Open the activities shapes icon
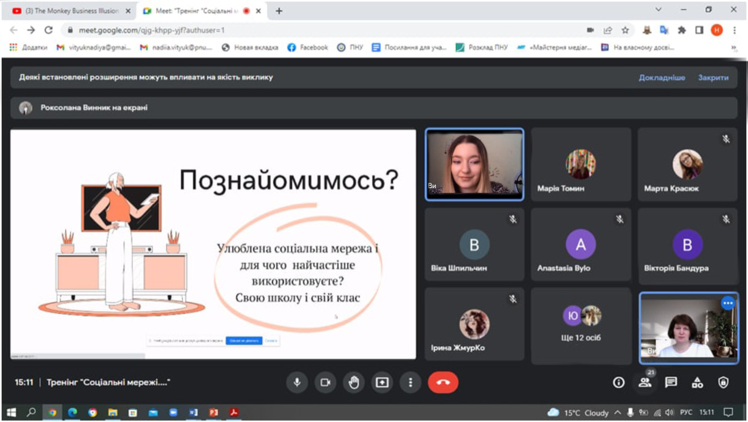The width and height of the screenshot is (748, 422). point(697,382)
